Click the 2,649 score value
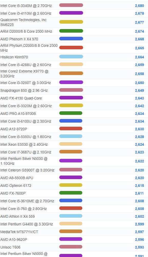This screenshot has height=257, width=148. [x=140, y=91]
